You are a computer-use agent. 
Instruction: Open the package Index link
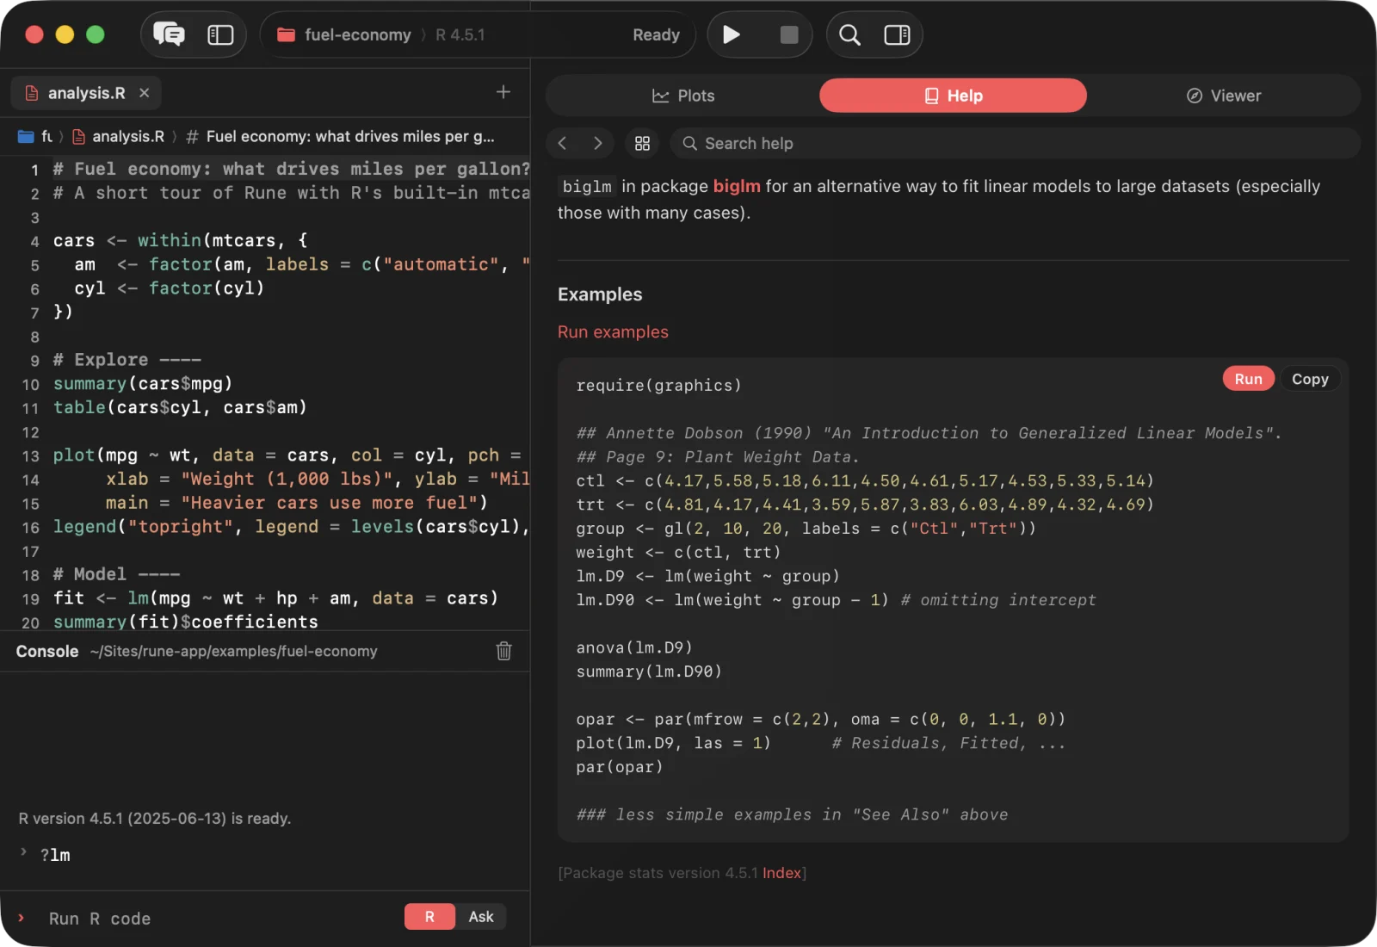click(781, 873)
